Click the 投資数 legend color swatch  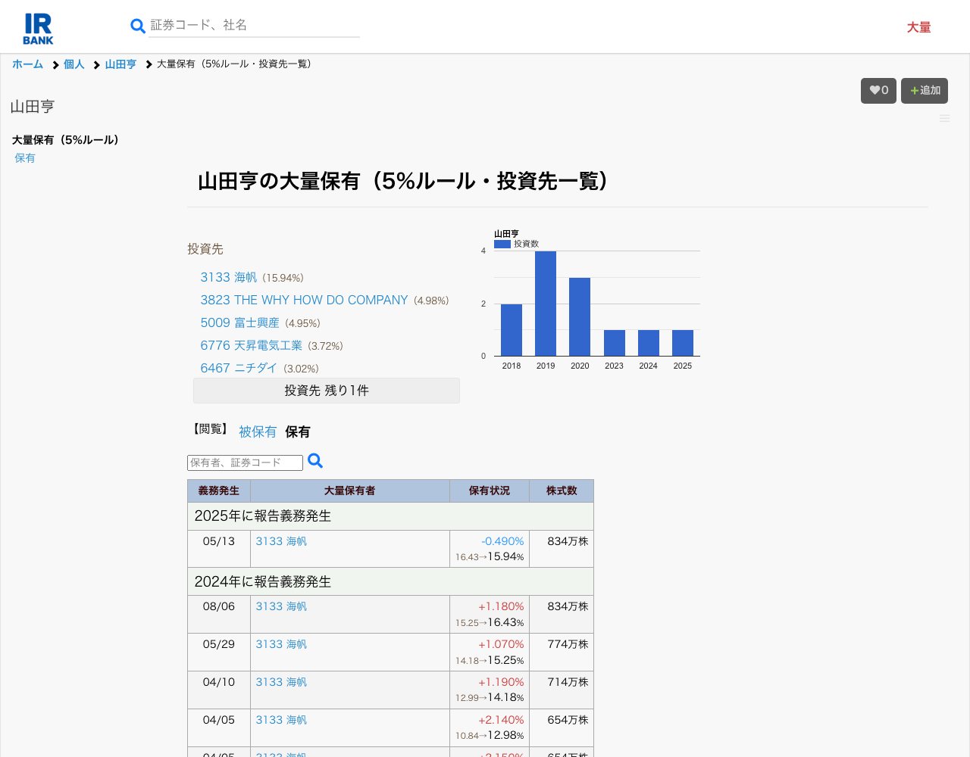tap(502, 244)
